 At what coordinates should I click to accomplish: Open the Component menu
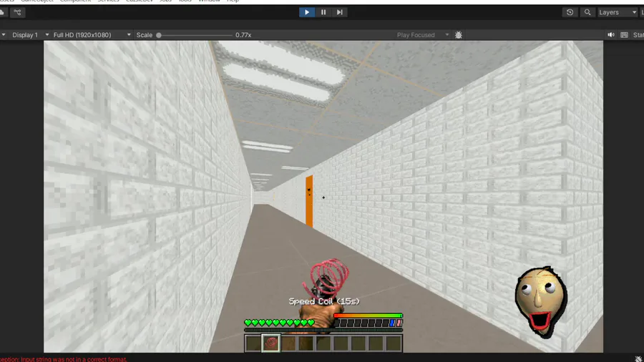(x=76, y=1)
